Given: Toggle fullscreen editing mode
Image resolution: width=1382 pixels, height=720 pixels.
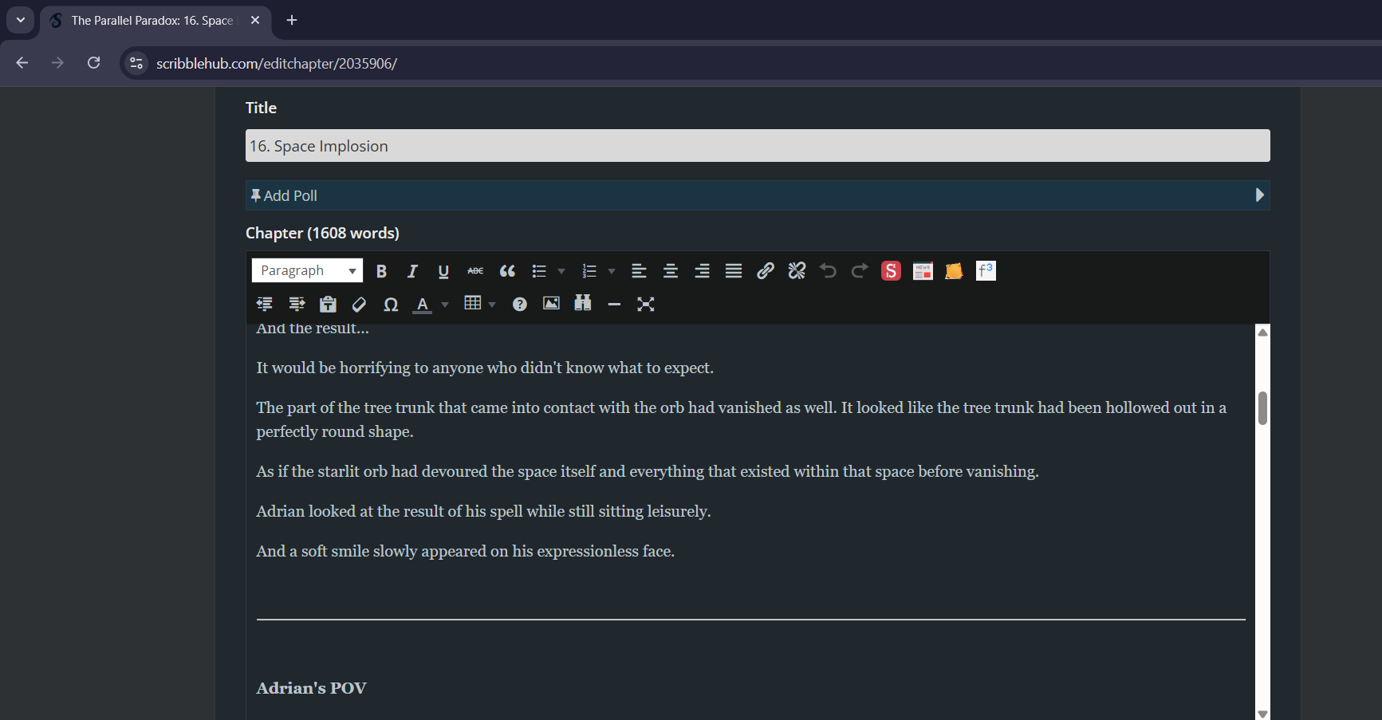Looking at the screenshot, I should [645, 304].
